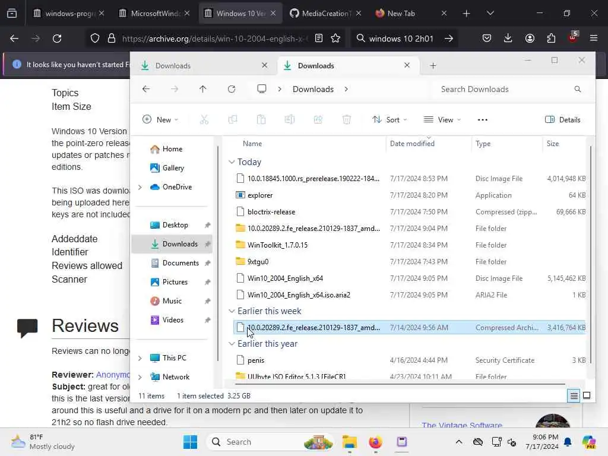The width and height of the screenshot is (608, 456).
Task: Open Firefox account profile icon
Action: point(530,39)
